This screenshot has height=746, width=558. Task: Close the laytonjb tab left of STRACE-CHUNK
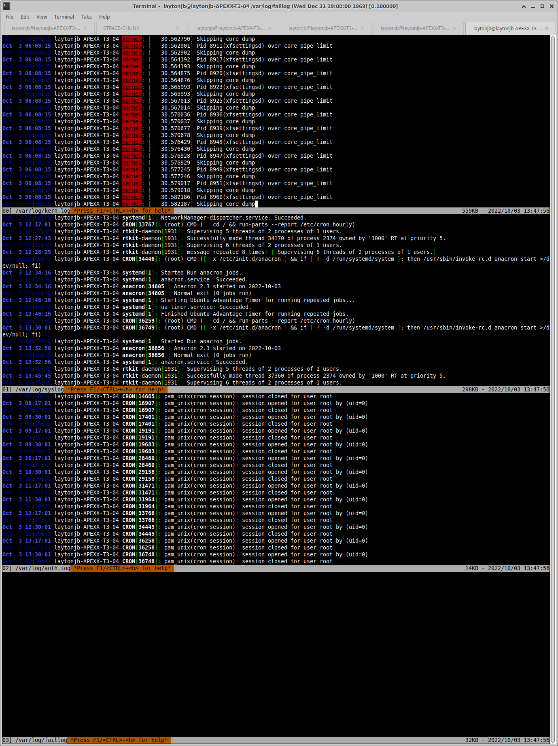tap(85, 28)
